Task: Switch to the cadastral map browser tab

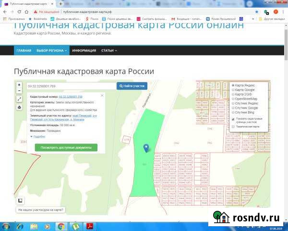Action: point(29,4)
